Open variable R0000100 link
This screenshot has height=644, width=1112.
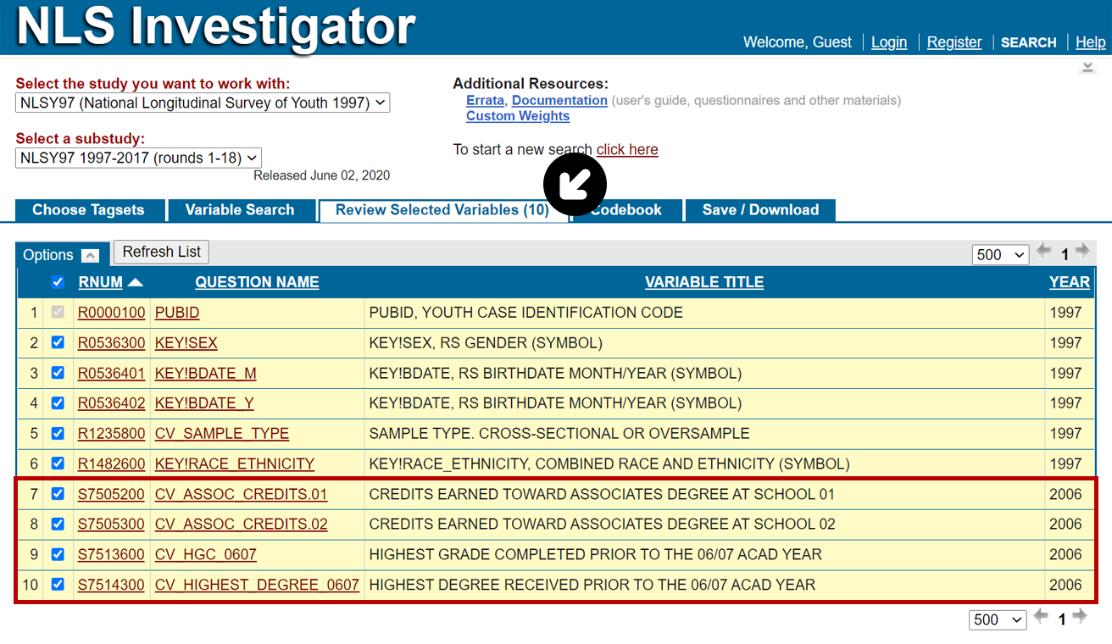tap(111, 313)
